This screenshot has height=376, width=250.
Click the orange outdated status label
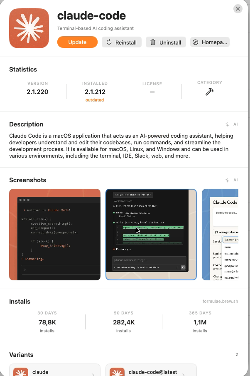[95, 100]
